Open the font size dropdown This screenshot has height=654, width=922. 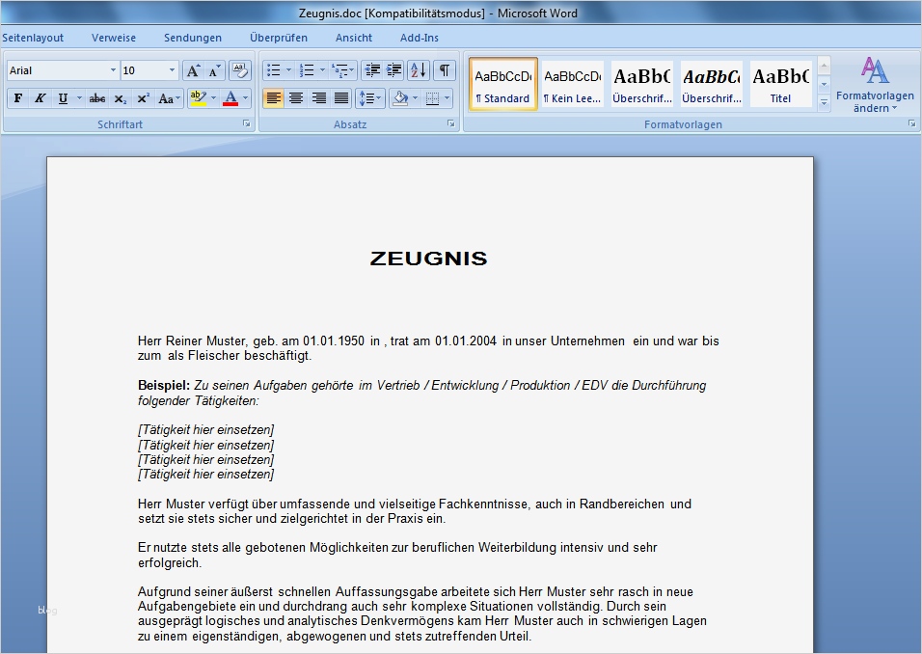pyautogui.click(x=171, y=69)
